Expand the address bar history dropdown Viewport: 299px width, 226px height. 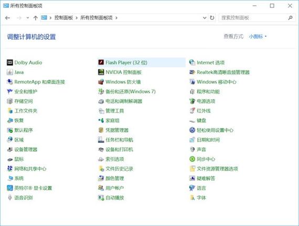point(205,18)
